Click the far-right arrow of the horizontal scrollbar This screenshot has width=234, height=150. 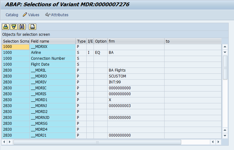(218, 142)
